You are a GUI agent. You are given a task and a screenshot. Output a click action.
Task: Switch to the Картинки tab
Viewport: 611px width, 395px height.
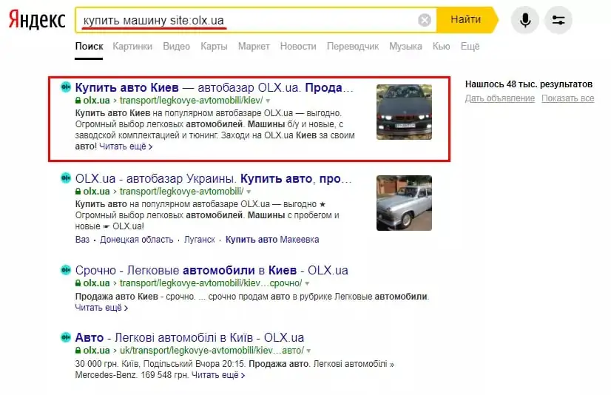(x=132, y=47)
